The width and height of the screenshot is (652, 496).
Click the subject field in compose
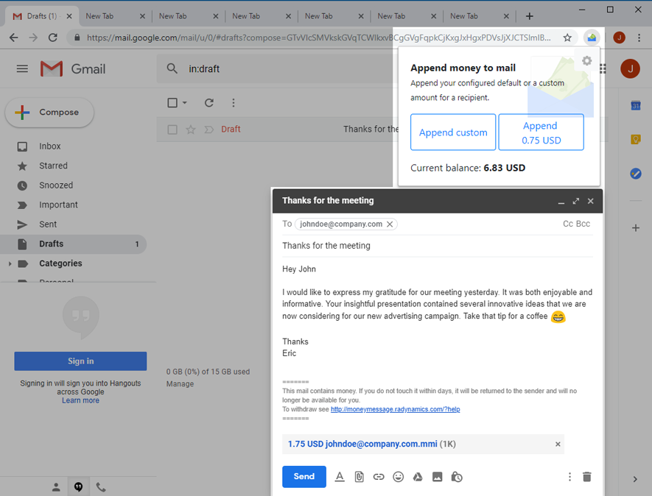tap(438, 246)
